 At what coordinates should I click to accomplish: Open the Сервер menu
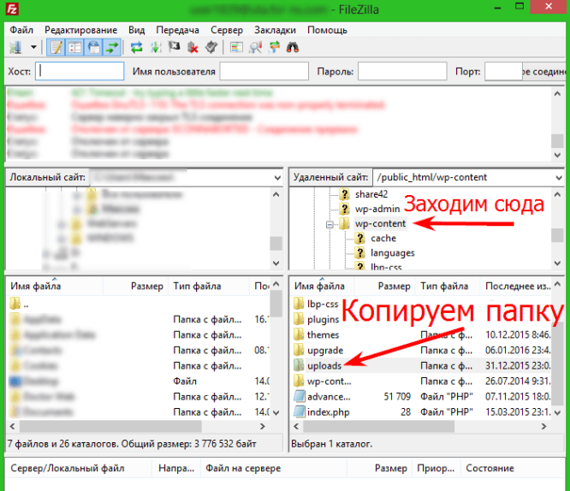tap(227, 30)
